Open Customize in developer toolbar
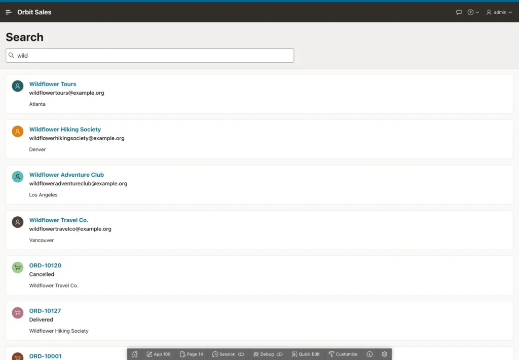Screen dimensions: 519x360 (x=343, y=354)
